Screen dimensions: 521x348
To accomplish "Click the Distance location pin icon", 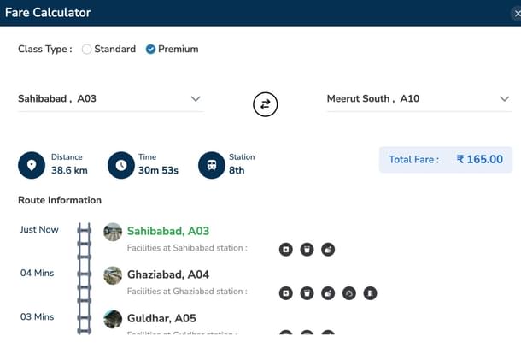I will point(32,164).
